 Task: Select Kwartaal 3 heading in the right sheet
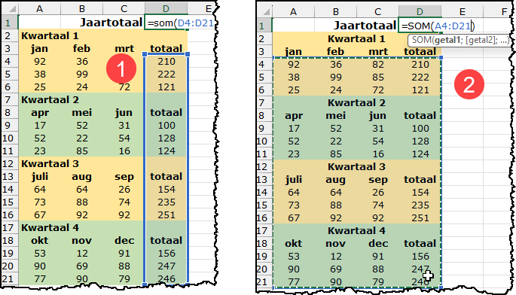(356, 167)
